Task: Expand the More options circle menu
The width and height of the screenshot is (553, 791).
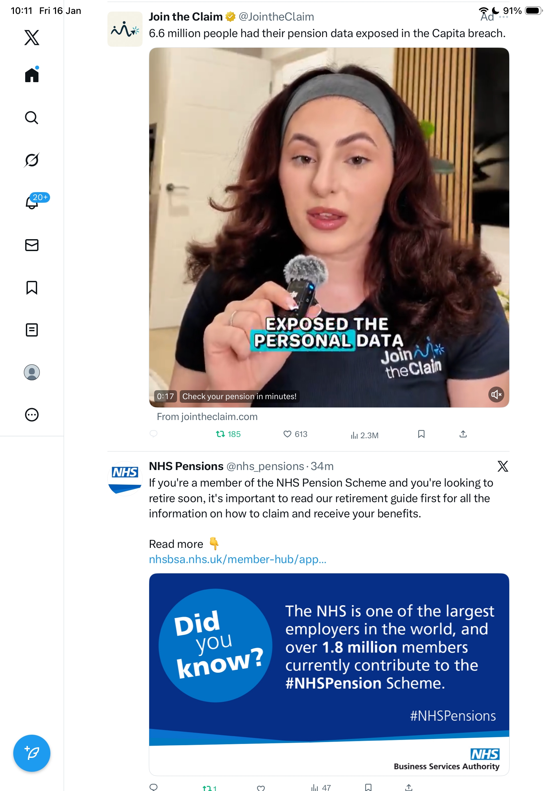Action: click(x=32, y=414)
